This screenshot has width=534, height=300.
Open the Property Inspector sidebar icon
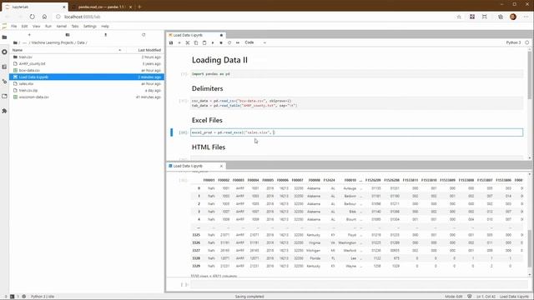click(4, 82)
